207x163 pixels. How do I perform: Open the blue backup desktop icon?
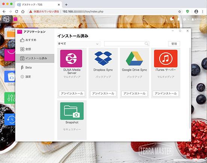pyautogui.click(x=10, y=119)
